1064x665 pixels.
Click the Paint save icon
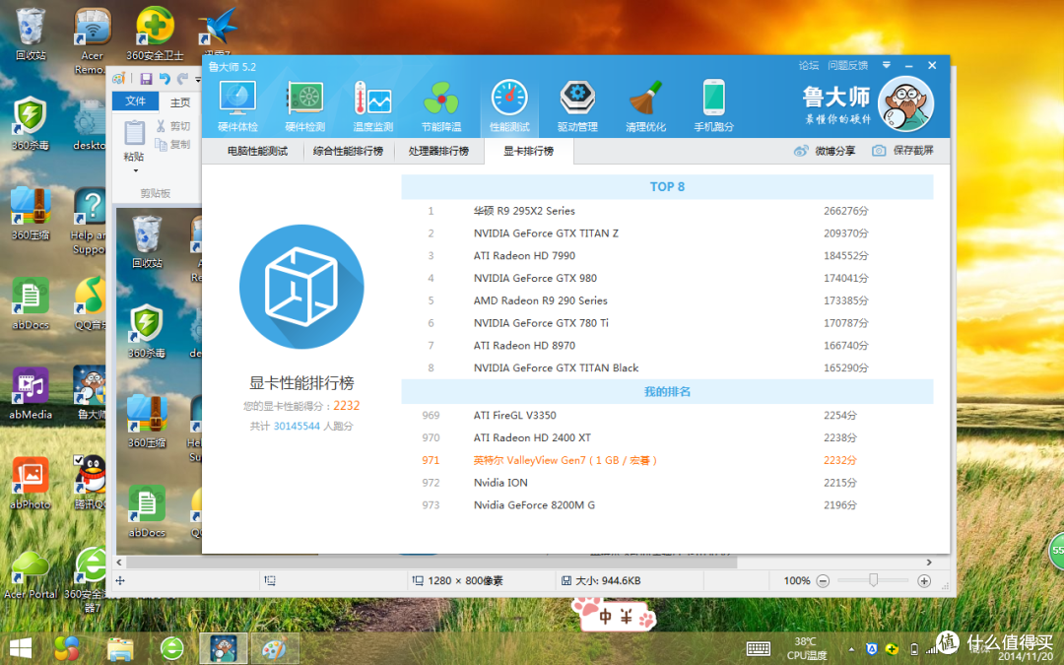(x=146, y=79)
